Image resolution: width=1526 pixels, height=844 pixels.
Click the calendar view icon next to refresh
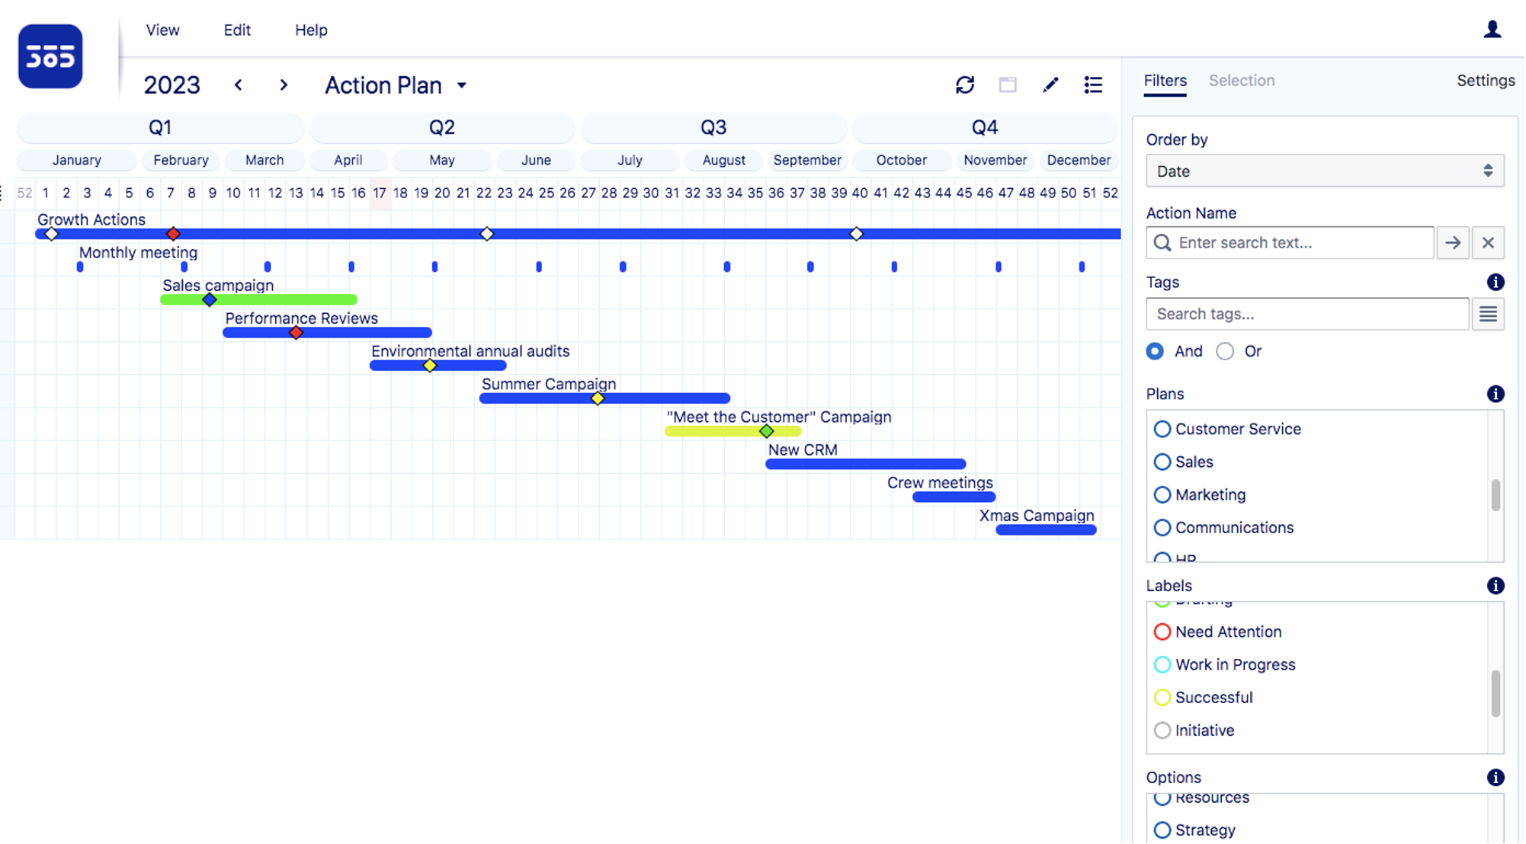click(1008, 85)
